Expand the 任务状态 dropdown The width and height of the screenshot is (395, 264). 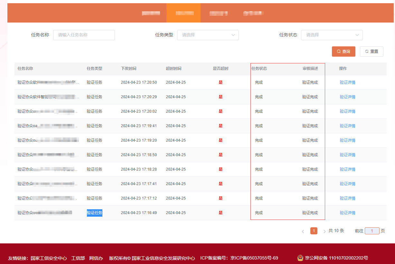332,35
